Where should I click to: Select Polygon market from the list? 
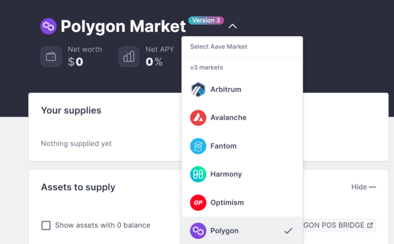tap(242, 231)
